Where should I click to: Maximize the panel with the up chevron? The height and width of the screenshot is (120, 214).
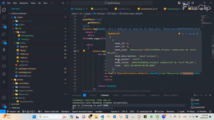(206, 95)
